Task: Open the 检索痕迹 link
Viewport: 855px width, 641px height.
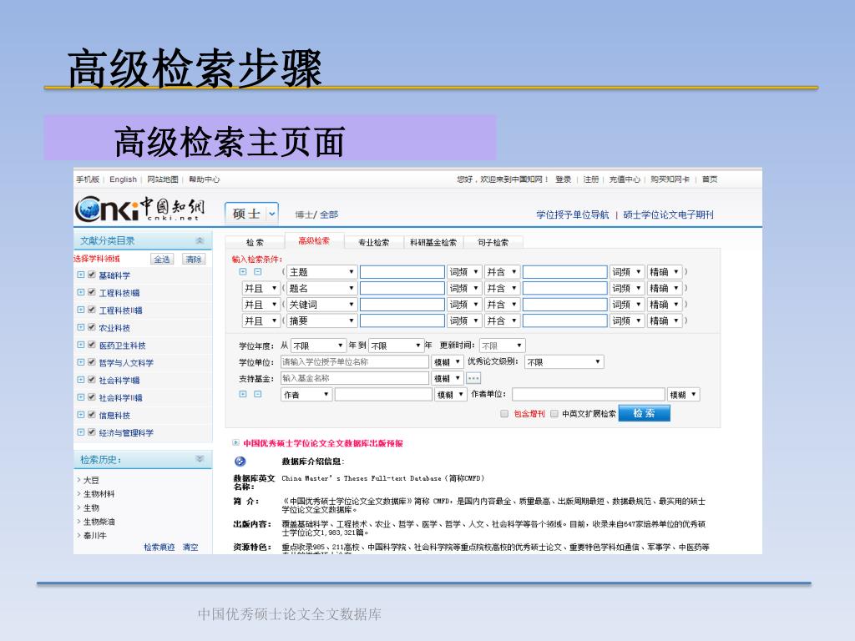Action: (x=159, y=548)
